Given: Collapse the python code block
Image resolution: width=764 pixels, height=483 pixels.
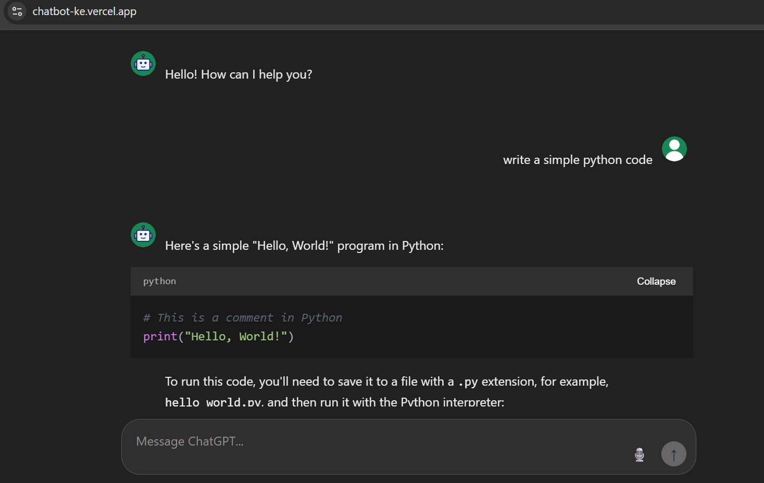Looking at the screenshot, I should (656, 281).
